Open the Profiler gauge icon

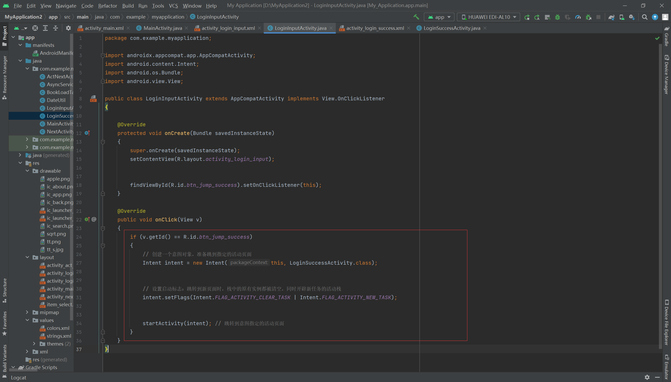(578, 17)
